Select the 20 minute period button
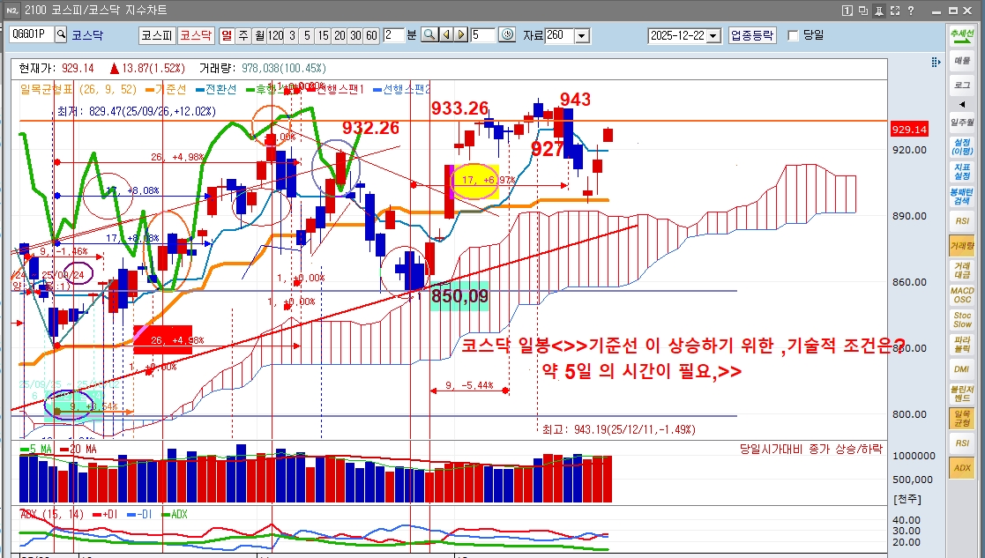This screenshot has width=985, height=558. [x=340, y=36]
